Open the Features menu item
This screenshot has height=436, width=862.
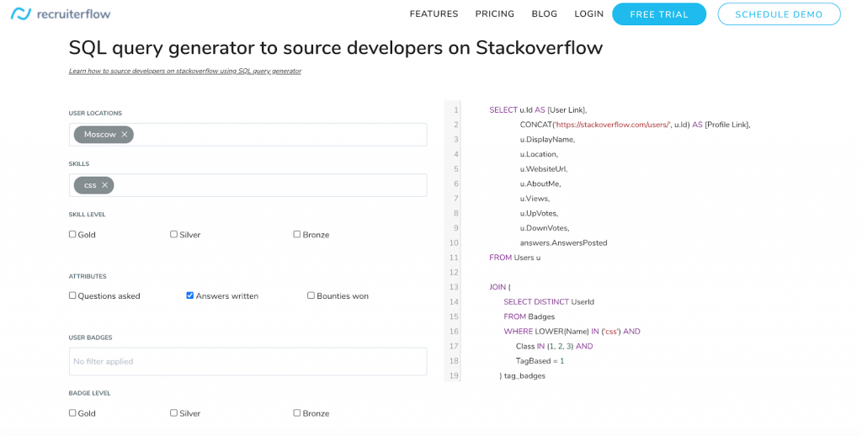[434, 14]
